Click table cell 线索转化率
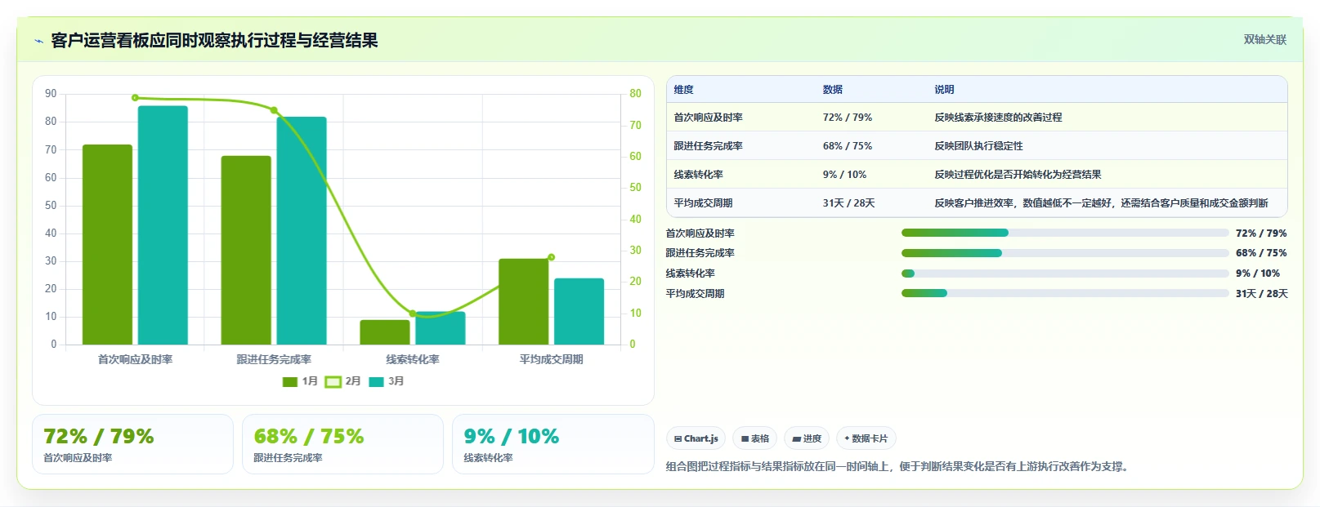Image resolution: width=1320 pixels, height=507 pixels. pyautogui.click(x=698, y=175)
